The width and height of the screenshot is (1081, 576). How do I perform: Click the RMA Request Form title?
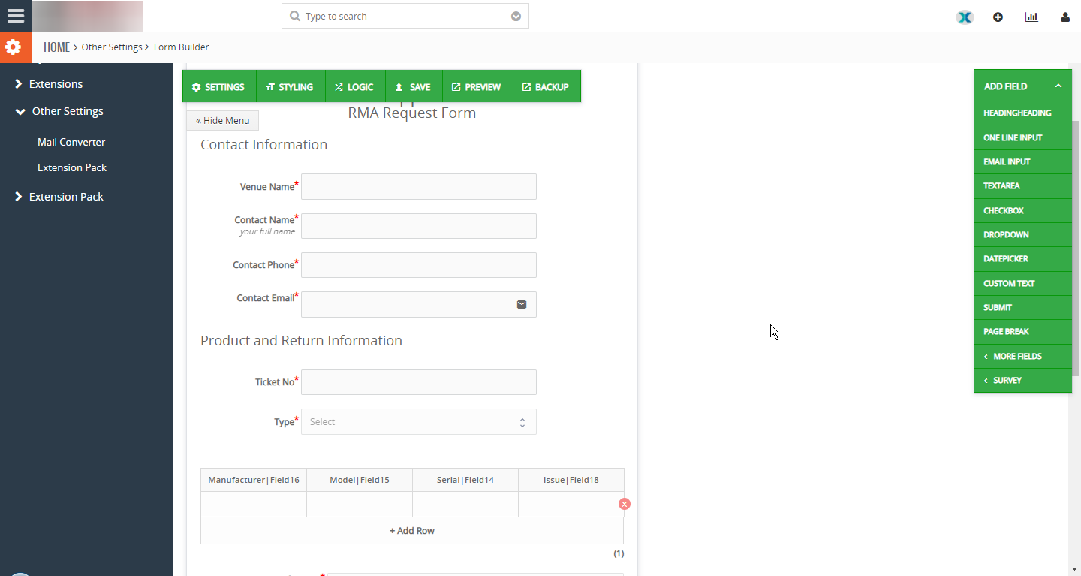[412, 113]
